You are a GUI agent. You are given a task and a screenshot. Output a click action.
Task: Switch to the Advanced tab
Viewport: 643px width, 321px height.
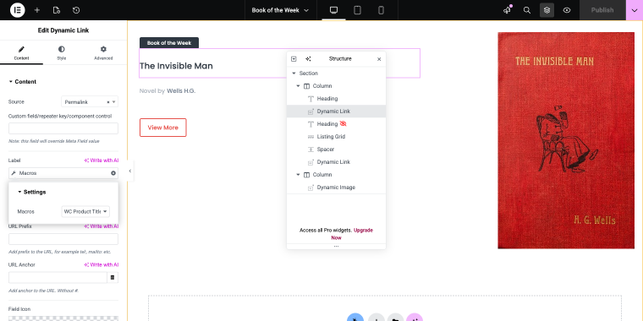pyautogui.click(x=103, y=53)
